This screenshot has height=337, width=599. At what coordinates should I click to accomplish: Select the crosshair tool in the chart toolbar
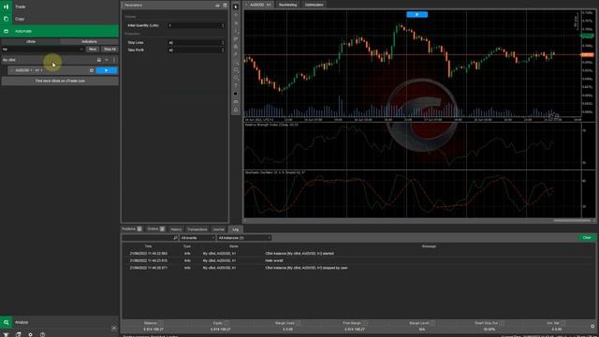click(236, 15)
